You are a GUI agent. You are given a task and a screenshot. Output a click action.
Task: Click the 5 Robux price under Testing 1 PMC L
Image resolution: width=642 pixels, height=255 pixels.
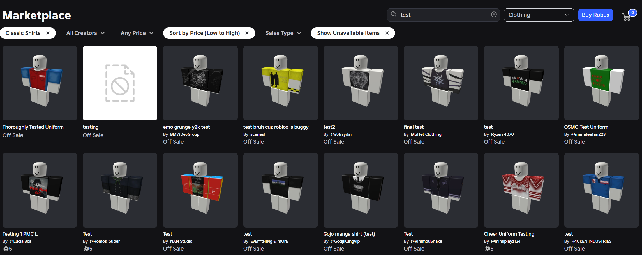(x=8, y=249)
